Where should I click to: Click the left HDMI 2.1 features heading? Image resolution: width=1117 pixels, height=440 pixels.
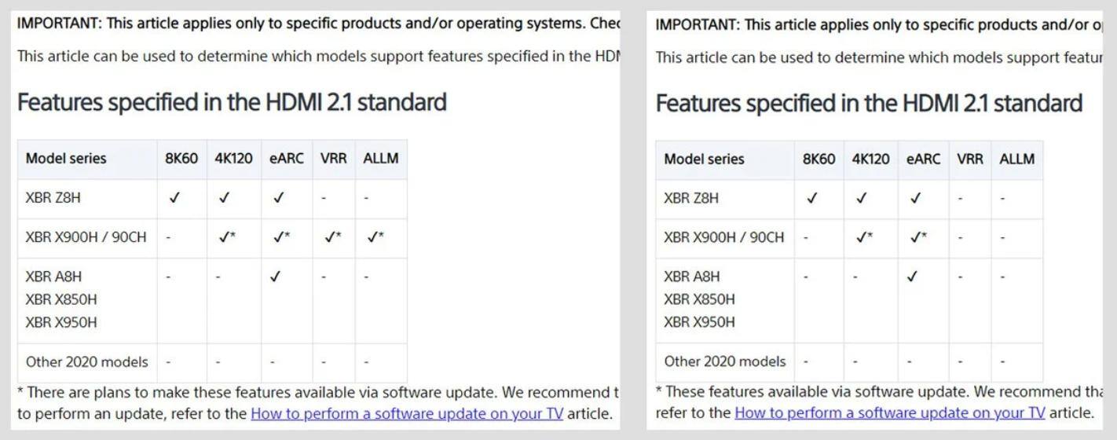click(x=232, y=102)
